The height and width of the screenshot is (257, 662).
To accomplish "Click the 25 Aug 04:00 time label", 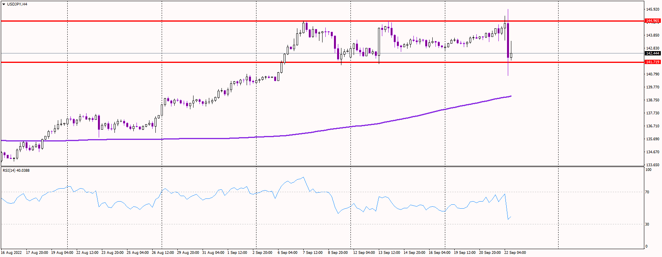I will click(x=138, y=253).
